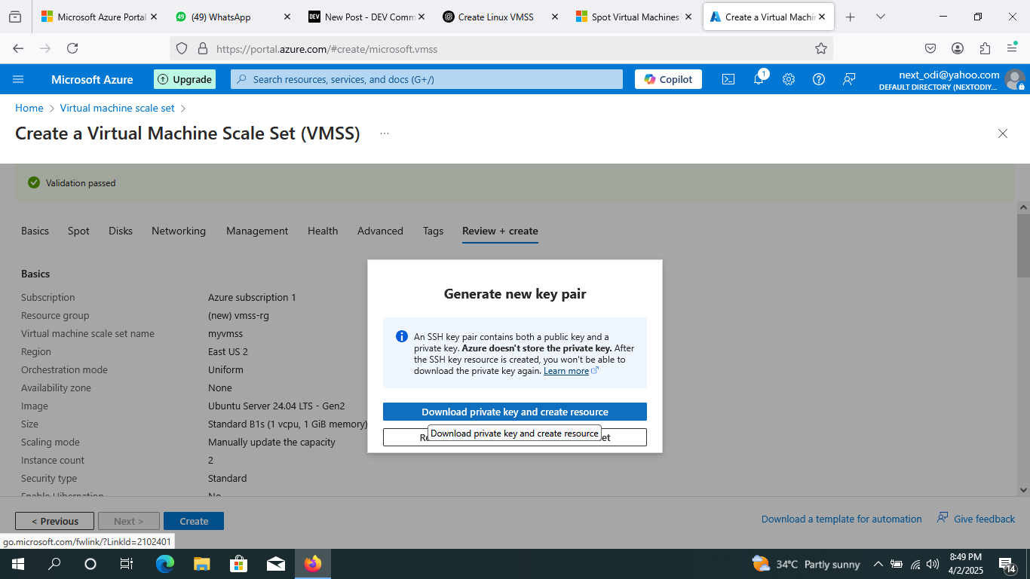Open File Explorer from taskbar
Viewport: 1030px width, 579px height.
point(201,564)
